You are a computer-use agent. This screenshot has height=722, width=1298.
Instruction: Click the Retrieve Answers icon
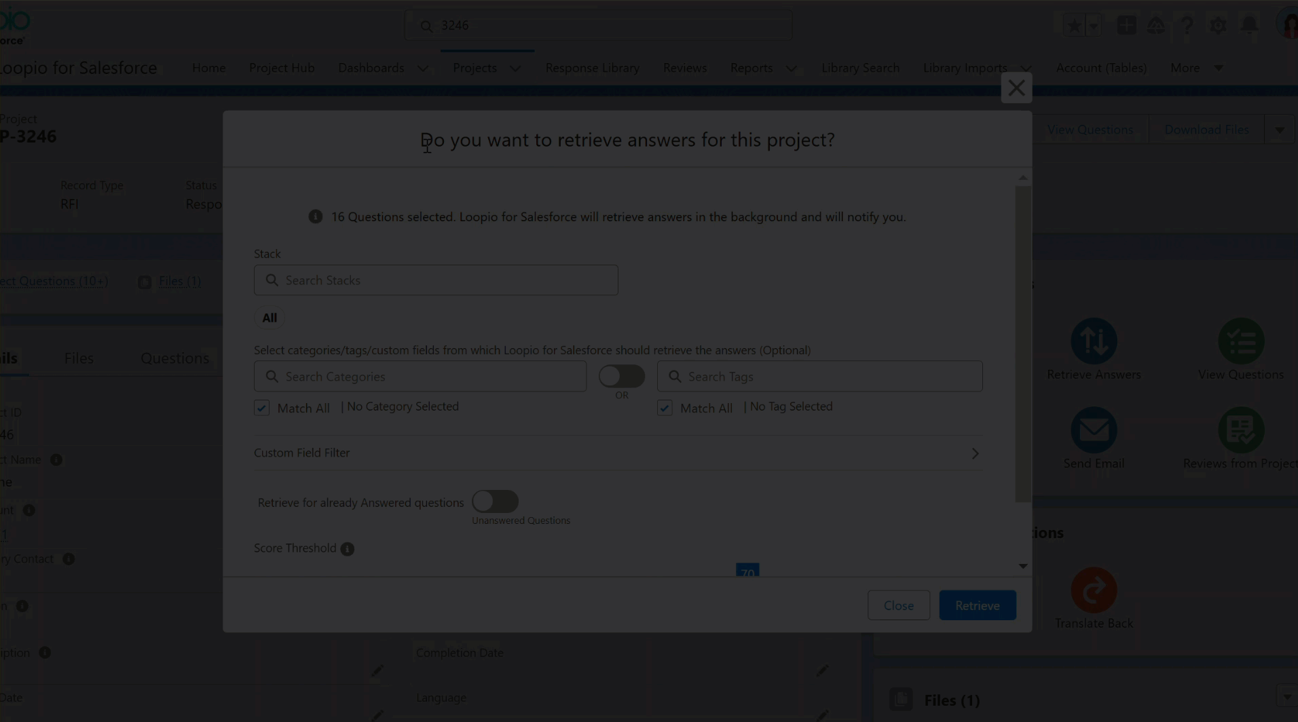pyautogui.click(x=1094, y=341)
